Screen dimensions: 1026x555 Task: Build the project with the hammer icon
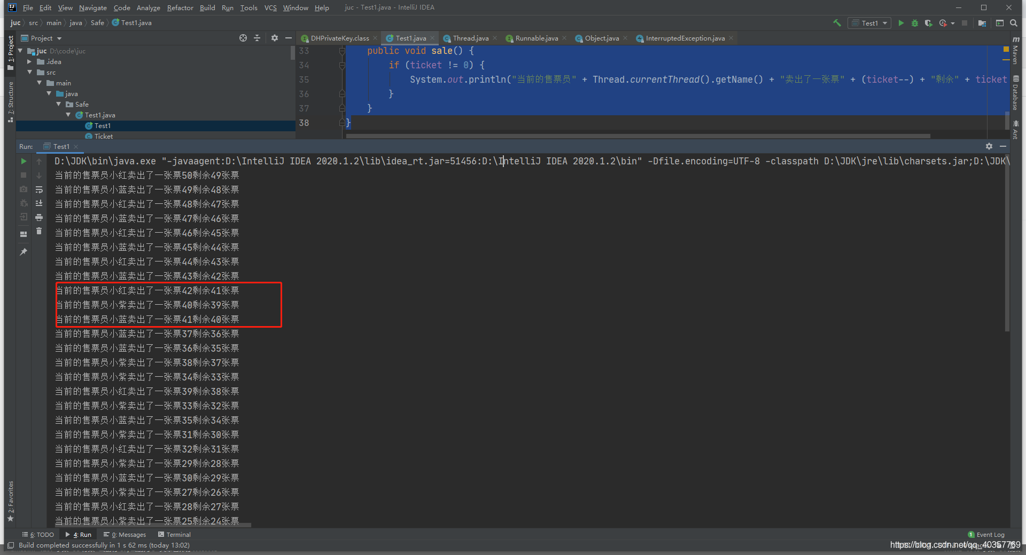(x=837, y=23)
